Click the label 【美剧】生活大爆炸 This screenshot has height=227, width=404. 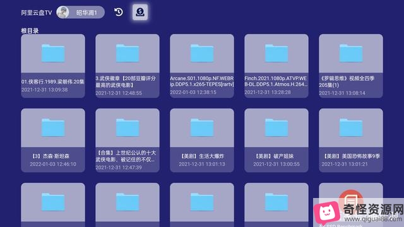coord(202,156)
